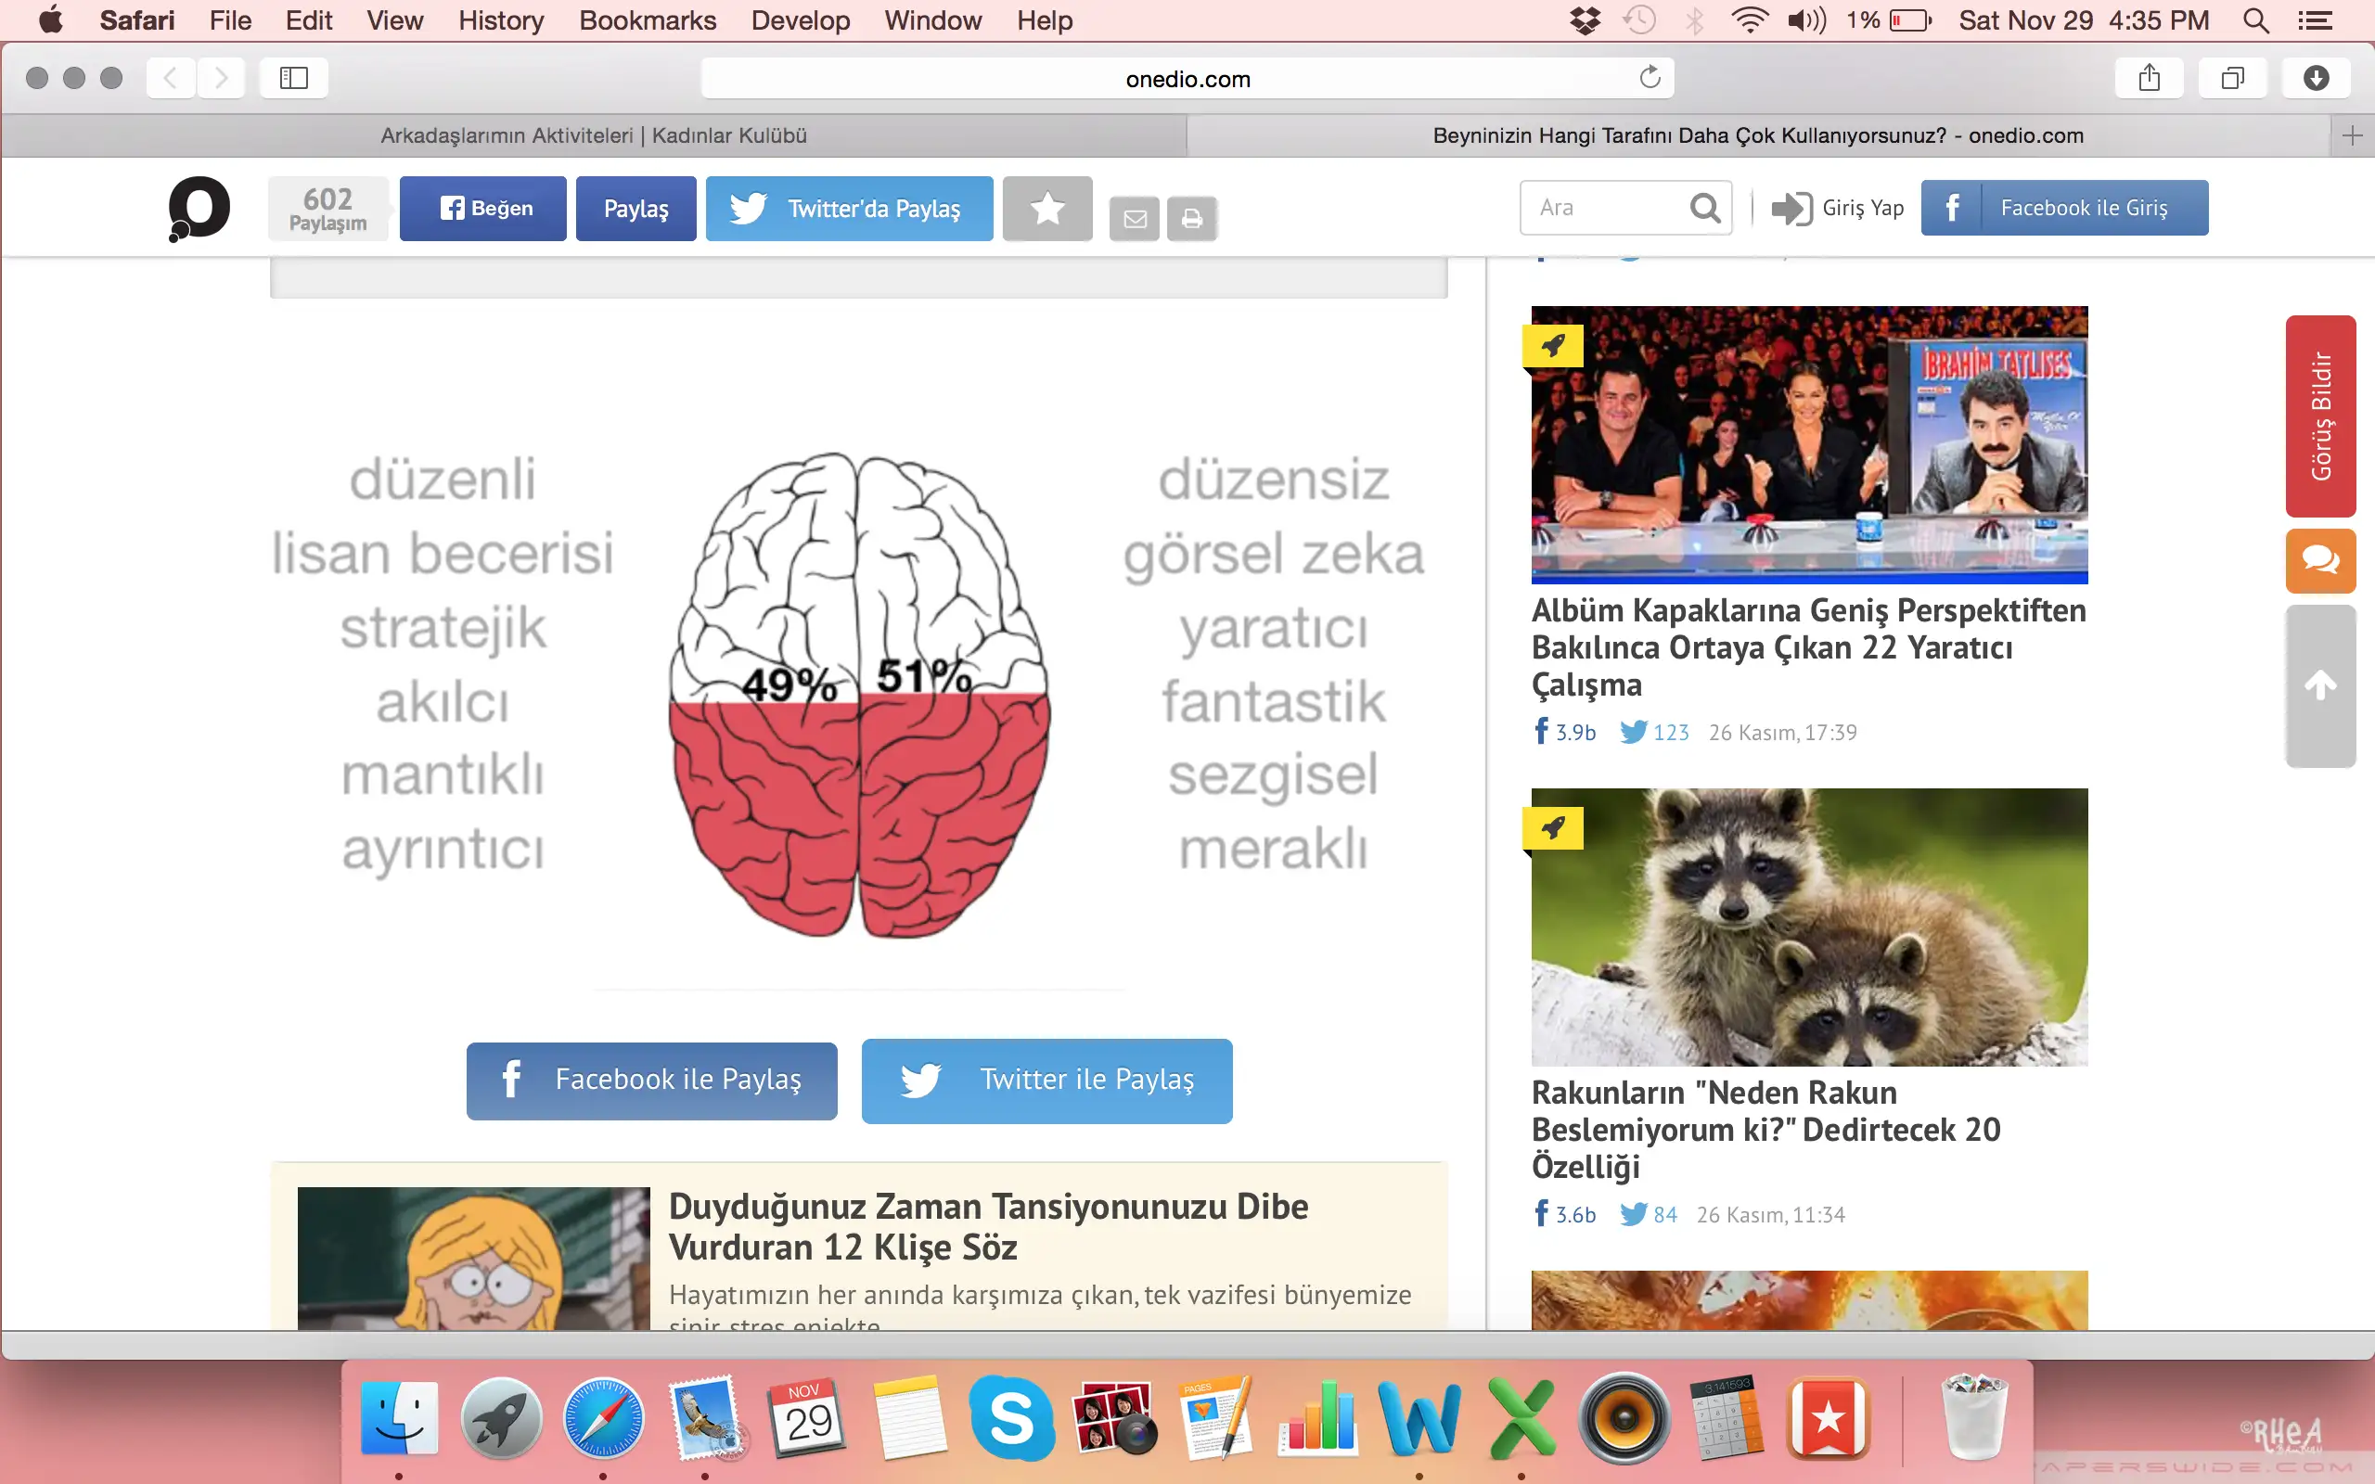2375x1484 pixels.
Task: Click the orange comments bubble icon
Action: [2320, 560]
